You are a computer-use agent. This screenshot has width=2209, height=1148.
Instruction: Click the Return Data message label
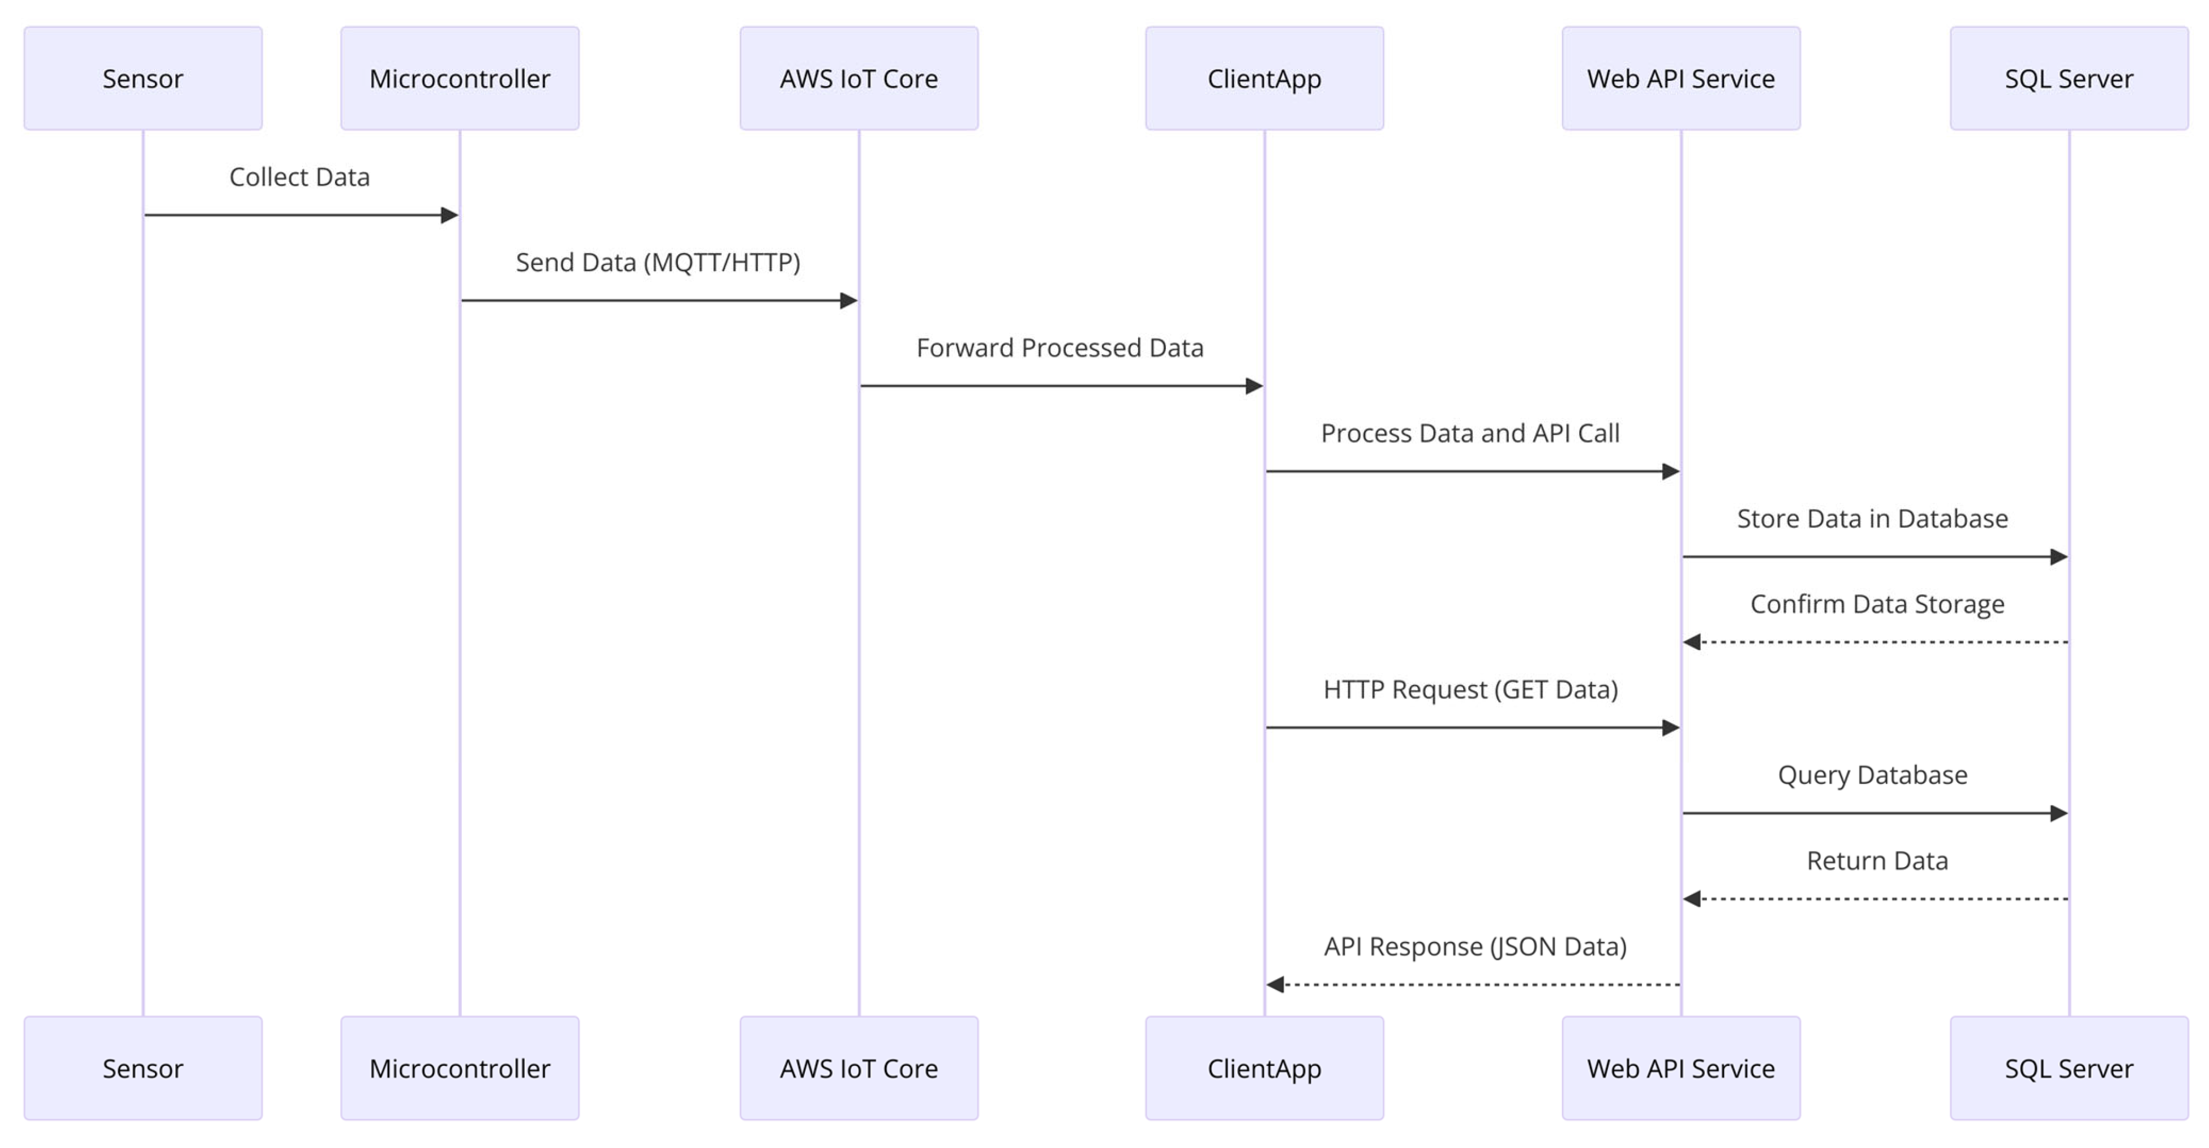(x=1877, y=860)
